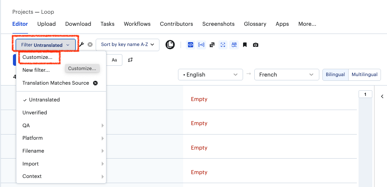This screenshot has height=187, width=387.
Task: Click the wrench icon beside the filter
Action: [81, 45]
